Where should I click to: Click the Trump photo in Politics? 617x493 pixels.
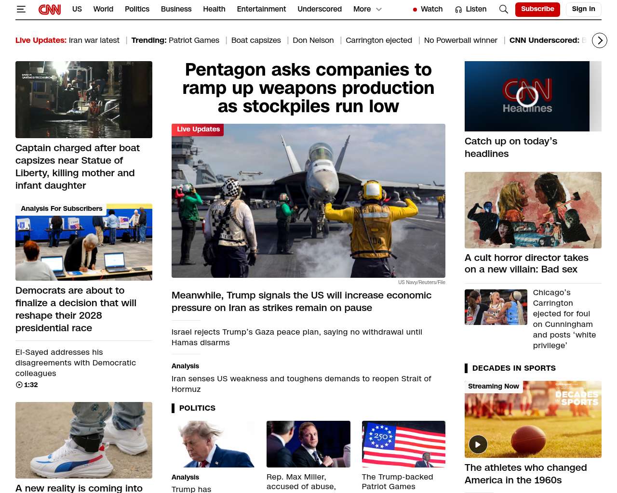[x=213, y=444]
